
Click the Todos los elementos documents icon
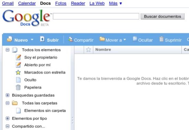[15, 50]
